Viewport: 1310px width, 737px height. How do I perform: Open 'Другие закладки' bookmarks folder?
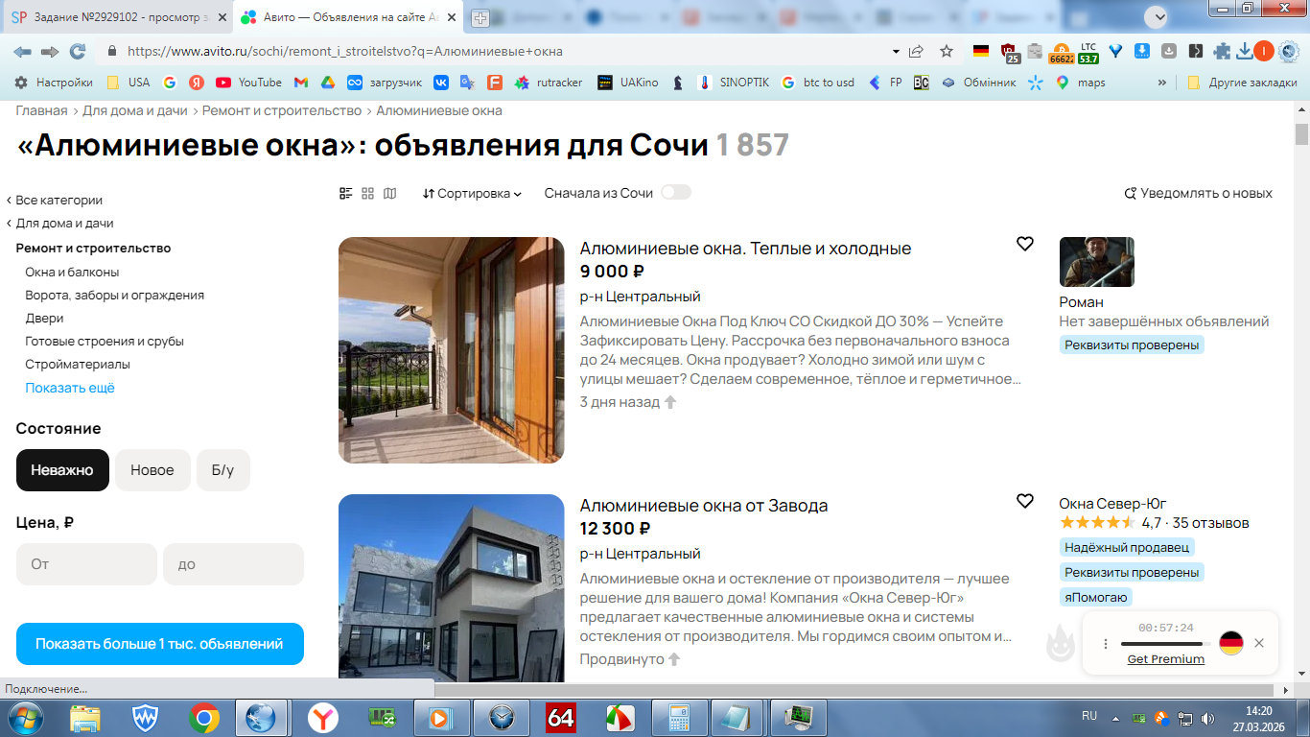tap(1242, 83)
